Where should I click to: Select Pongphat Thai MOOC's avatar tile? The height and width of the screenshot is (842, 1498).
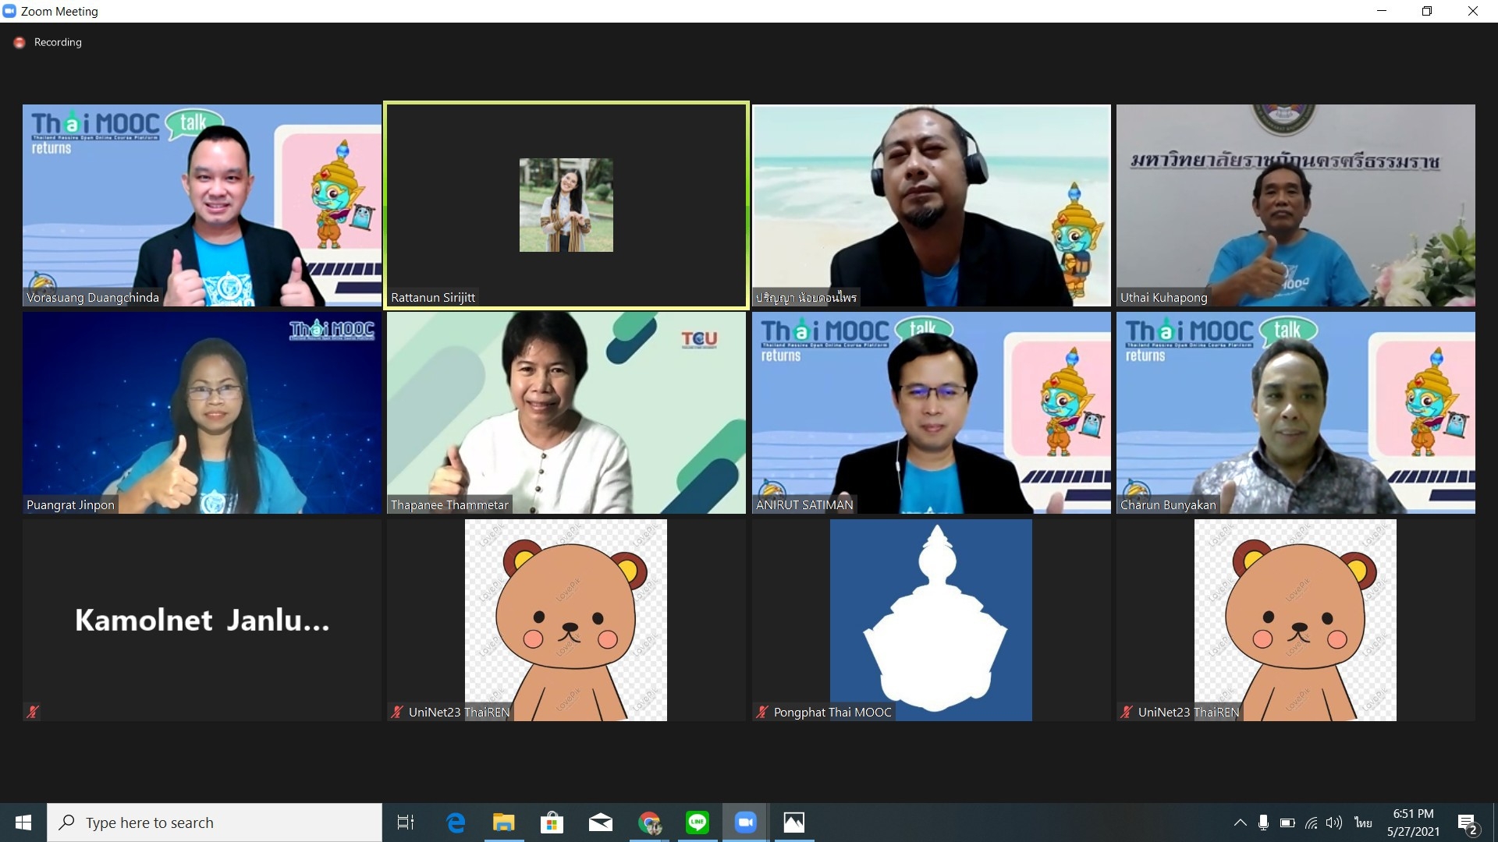[931, 620]
